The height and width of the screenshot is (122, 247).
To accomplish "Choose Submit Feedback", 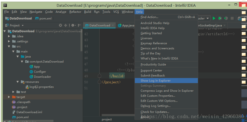I will pyautogui.click(x=166, y=76).
